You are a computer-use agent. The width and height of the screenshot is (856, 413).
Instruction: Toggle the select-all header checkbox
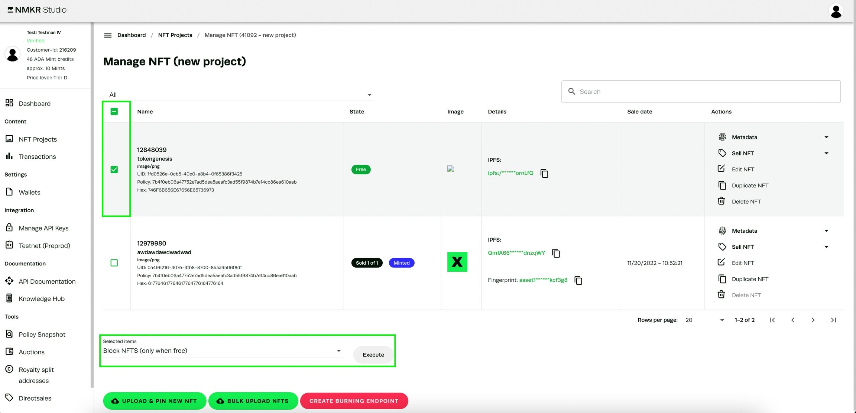[114, 112]
